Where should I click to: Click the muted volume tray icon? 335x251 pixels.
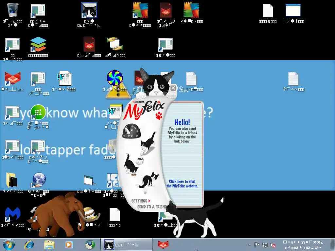(273, 245)
